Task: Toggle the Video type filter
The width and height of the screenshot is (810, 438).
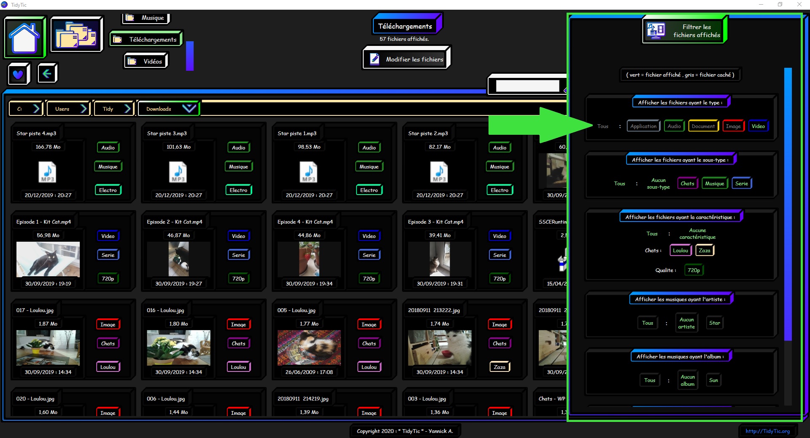Action: click(758, 126)
